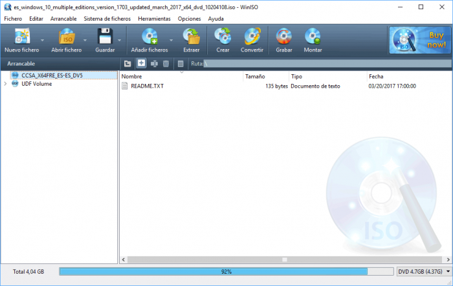Viewport: 453px width, 286px height.
Task: Go up one folder with the folder-up icon
Action: click(x=127, y=64)
